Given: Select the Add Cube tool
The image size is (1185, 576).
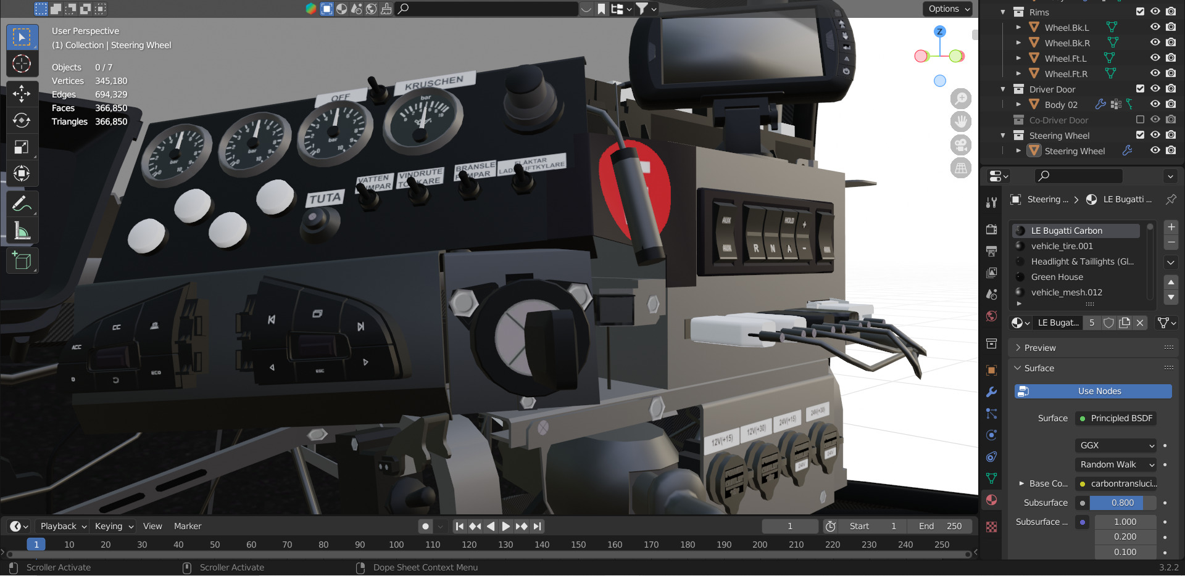Looking at the screenshot, I should 22,261.
